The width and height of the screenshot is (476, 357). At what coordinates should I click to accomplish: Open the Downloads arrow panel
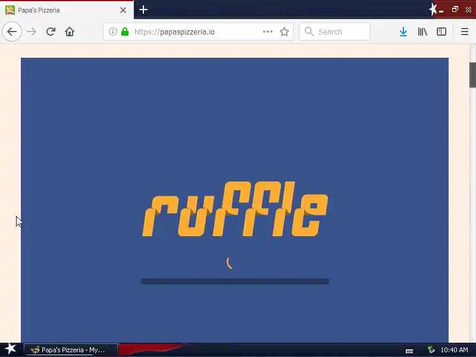[403, 32]
